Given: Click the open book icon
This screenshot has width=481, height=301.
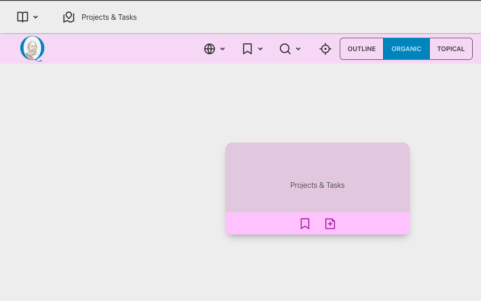Looking at the screenshot, I should tap(23, 17).
